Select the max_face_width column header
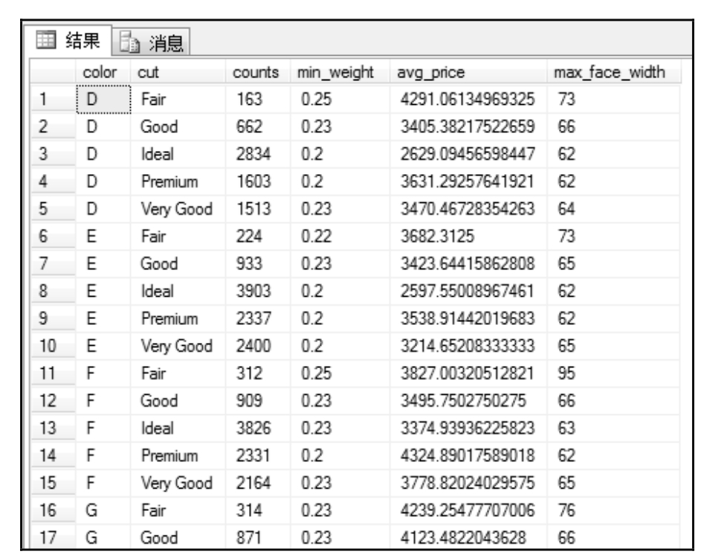The width and height of the screenshot is (724, 560). [601, 74]
